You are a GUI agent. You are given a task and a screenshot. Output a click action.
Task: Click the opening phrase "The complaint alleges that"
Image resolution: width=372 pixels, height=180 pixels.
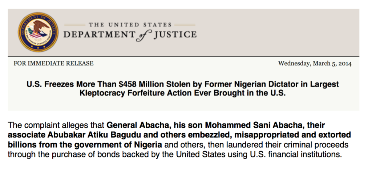click(x=56, y=126)
